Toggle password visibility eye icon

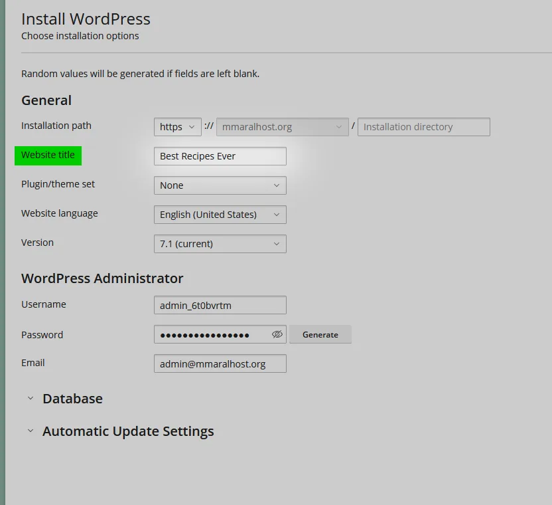(277, 334)
